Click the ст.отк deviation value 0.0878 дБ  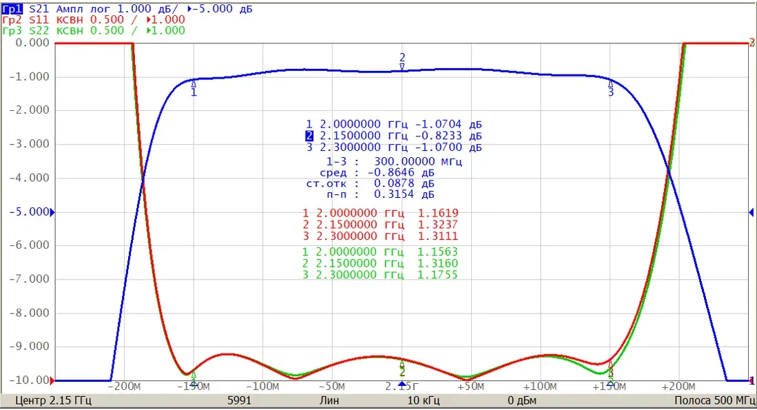404,183
